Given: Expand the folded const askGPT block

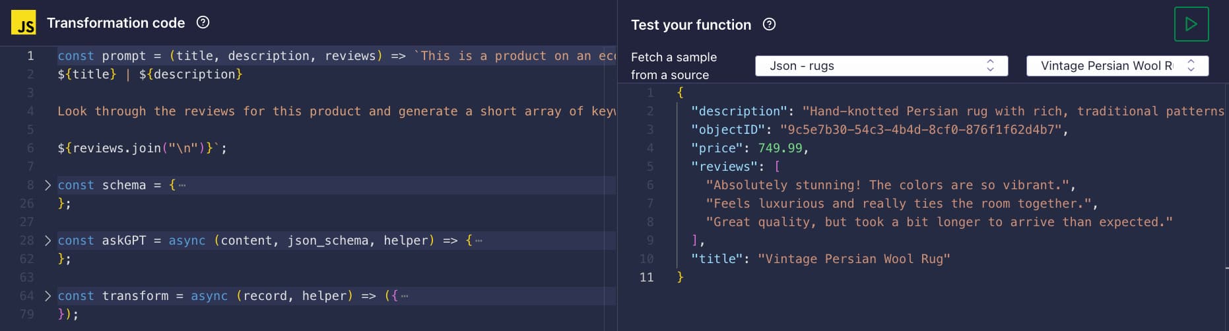Looking at the screenshot, I should click(48, 241).
